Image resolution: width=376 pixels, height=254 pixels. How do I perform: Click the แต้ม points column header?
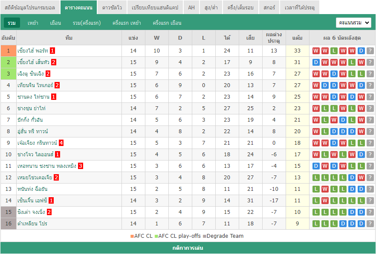coord(298,38)
